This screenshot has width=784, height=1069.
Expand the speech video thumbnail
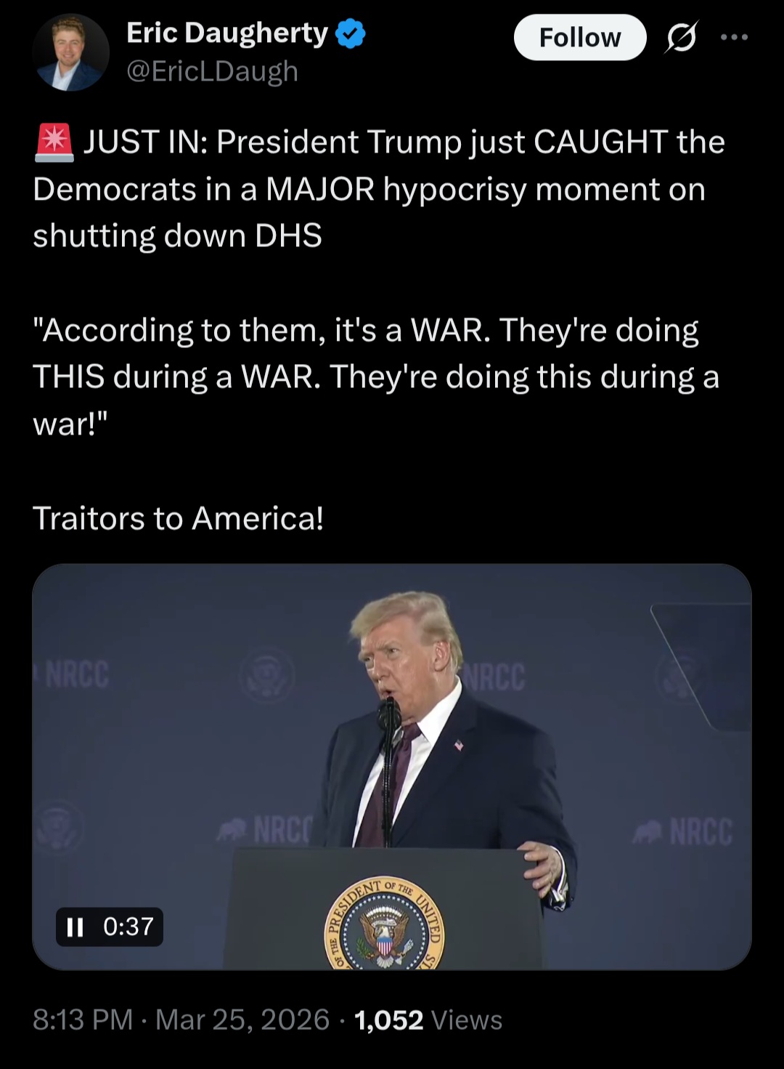coord(392,767)
